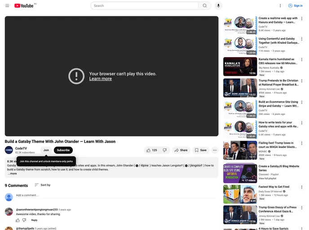Open Contentful and Gatsby video thumbnail
The image size is (309, 230).
click(240, 46)
